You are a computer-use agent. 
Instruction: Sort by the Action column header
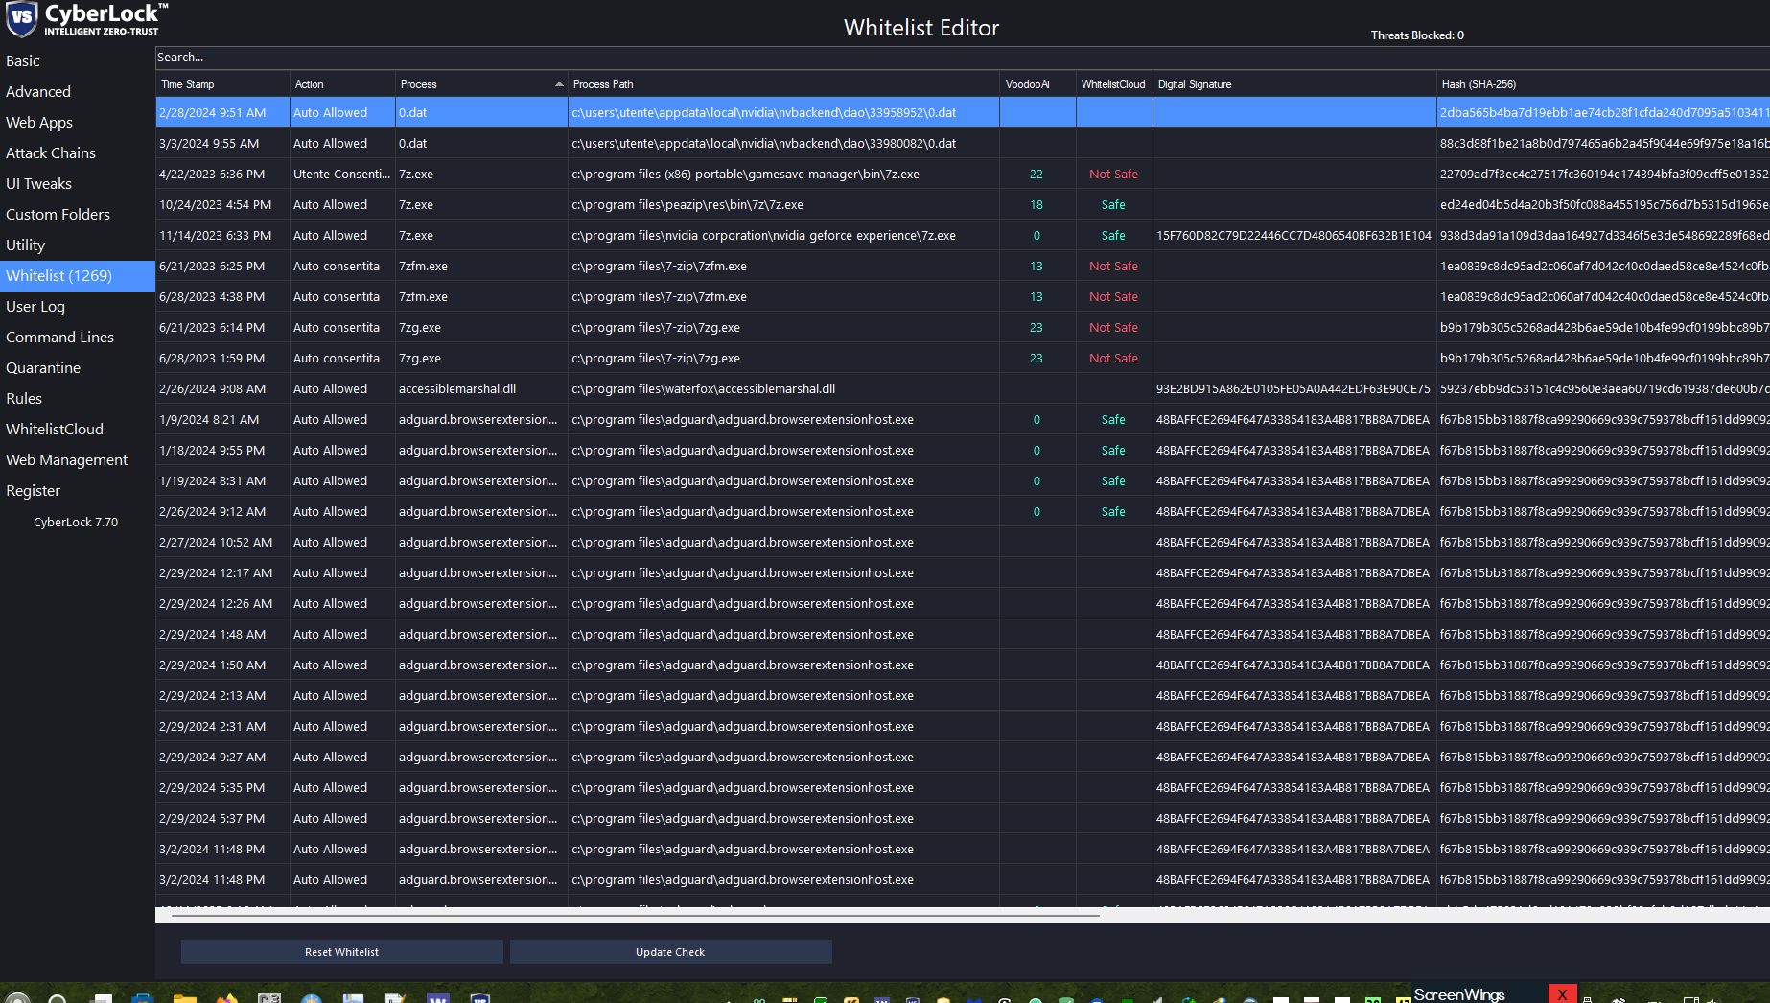tap(342, 84)
